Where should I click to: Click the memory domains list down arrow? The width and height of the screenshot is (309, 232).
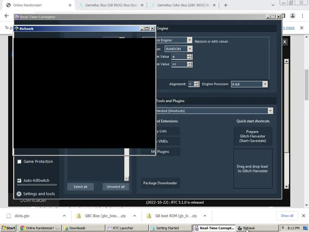click(x=126, y=179)
